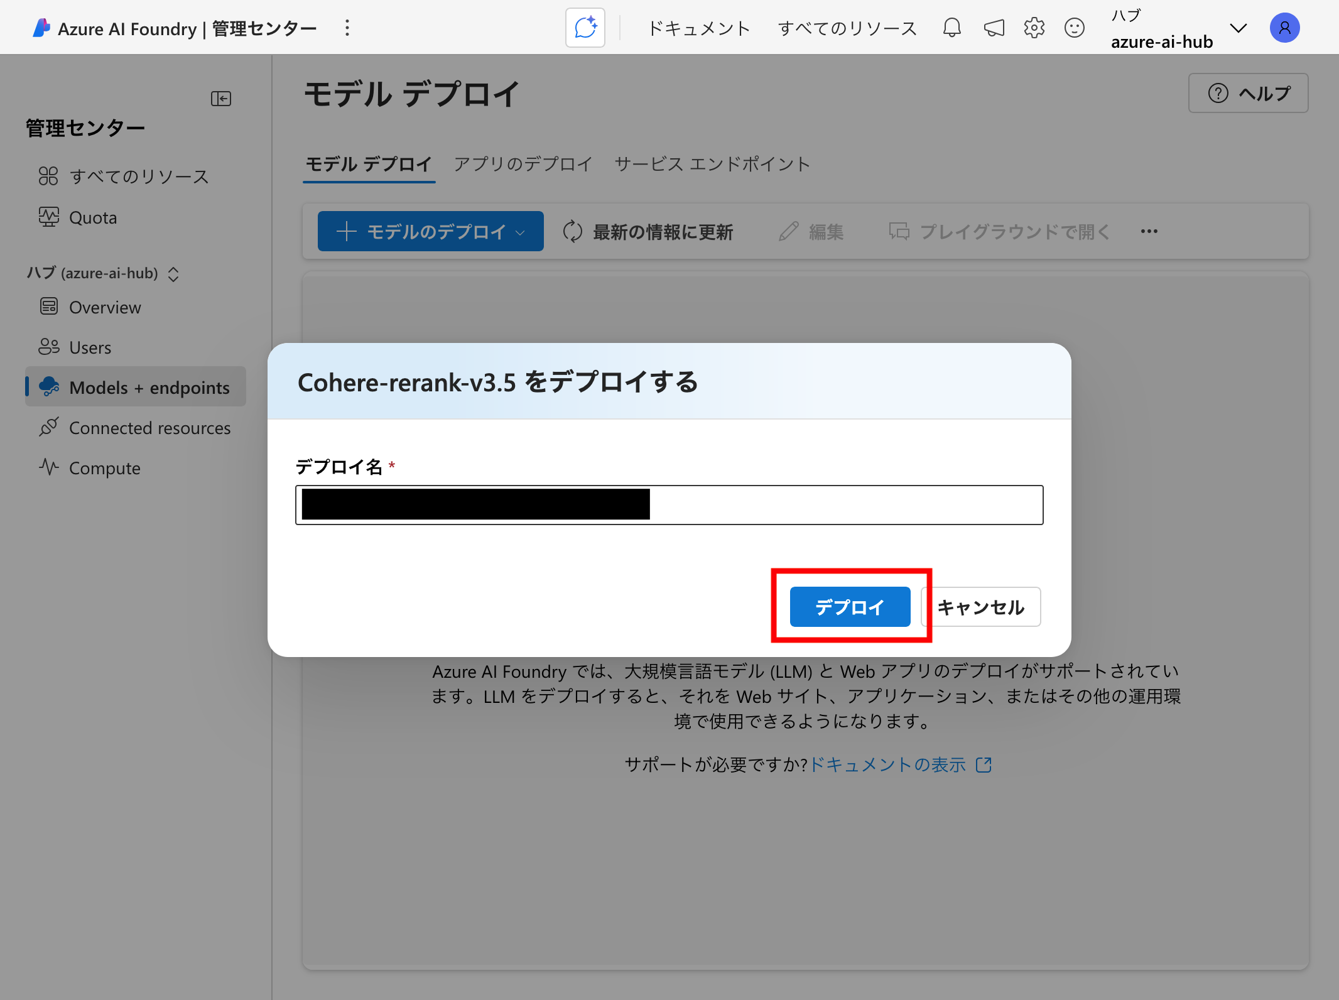
Task: Click the megaphone announcements icon
Action: click(x=994, y=28)
